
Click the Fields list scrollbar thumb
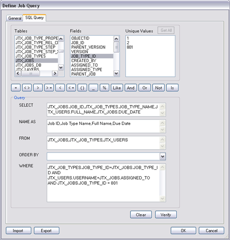(x=117, y=47)
